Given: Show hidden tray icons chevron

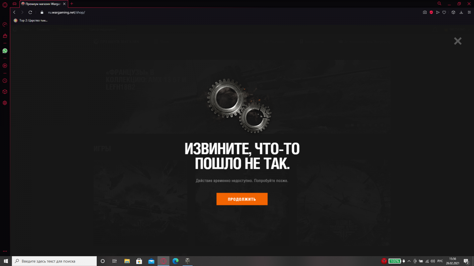Looking at the screenshot, I should (x=409, y=261).
